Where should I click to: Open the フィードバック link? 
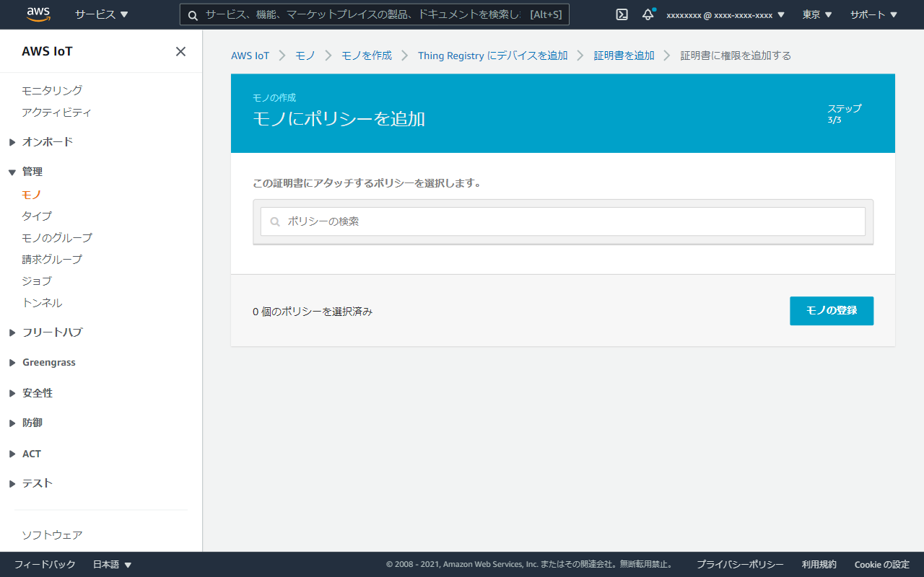43,565
